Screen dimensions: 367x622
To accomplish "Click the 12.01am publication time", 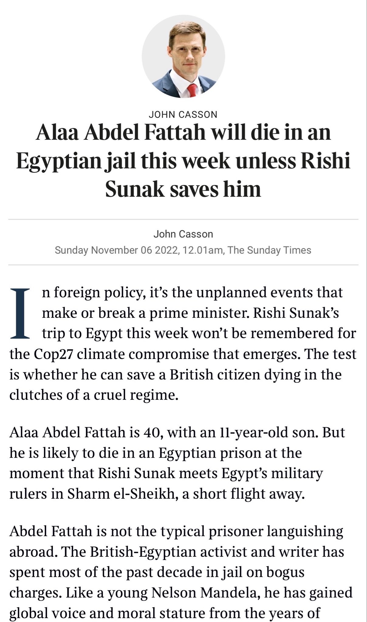I will point(203,250).
